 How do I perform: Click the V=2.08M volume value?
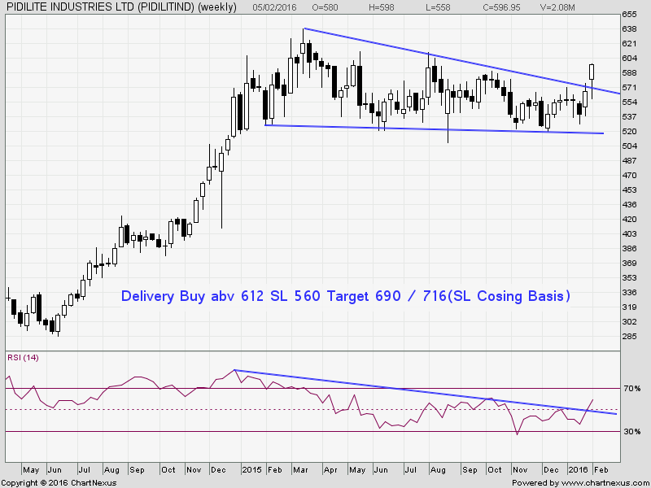(557, 7)
